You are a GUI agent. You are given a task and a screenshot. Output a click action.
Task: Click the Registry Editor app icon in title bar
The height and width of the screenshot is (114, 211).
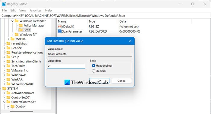pyautogui.click(x=4, y=4)
